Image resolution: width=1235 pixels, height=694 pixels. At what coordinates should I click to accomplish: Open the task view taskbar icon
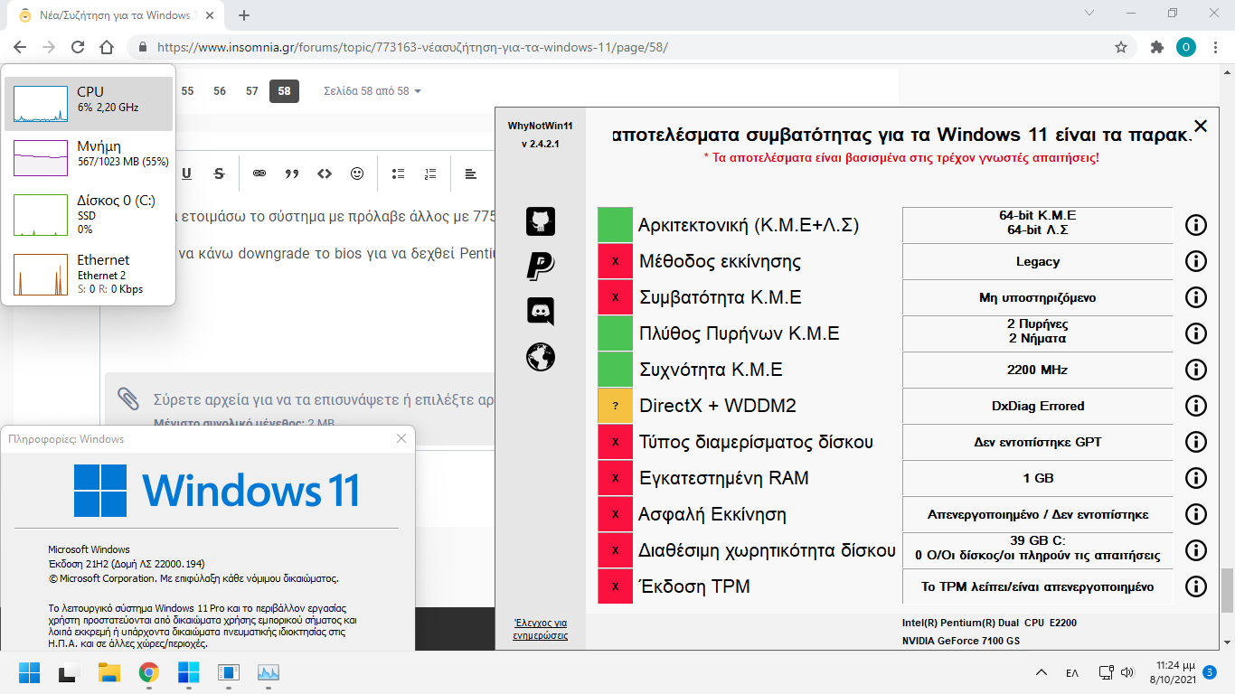click(x=70, y=672)
